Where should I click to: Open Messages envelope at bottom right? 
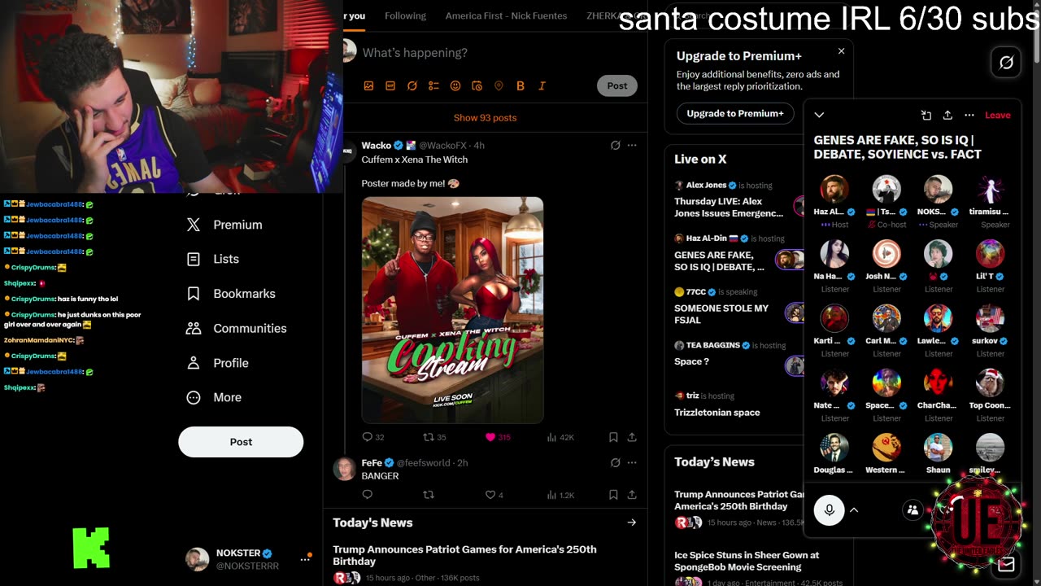pyautogui.click(x=1006, y=564)
